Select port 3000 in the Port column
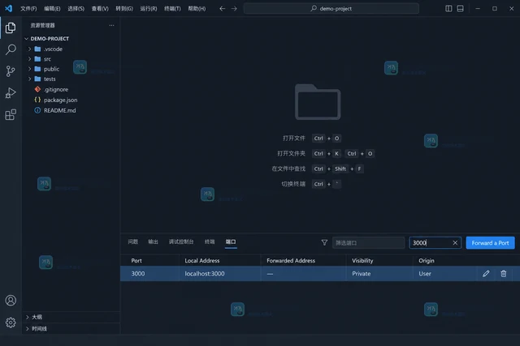Viewport: 520px width, 346px height. pyautogui.click(x=138, y=274)
